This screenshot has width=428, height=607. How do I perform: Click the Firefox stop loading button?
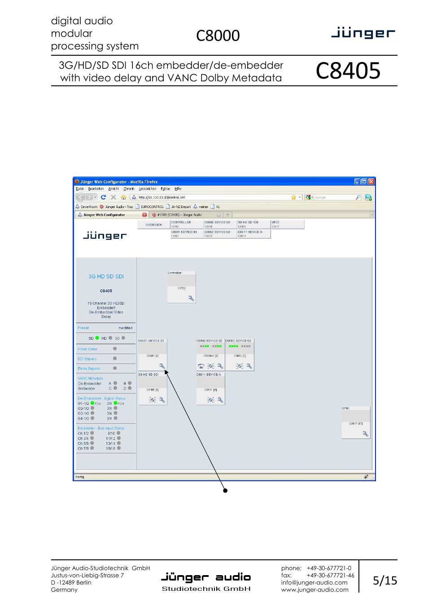click(x=114, y=197)
